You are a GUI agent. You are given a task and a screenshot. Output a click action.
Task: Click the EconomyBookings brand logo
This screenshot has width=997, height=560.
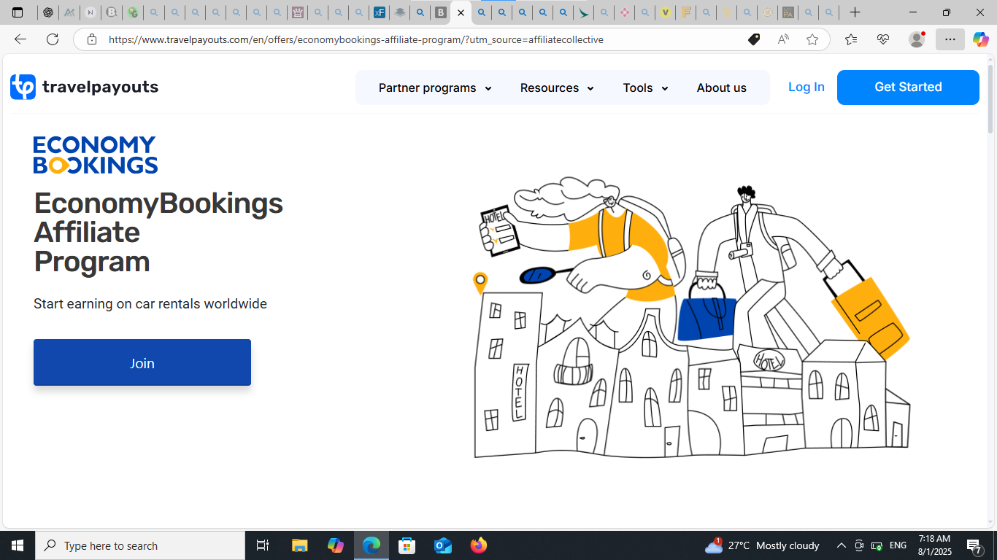96,155
